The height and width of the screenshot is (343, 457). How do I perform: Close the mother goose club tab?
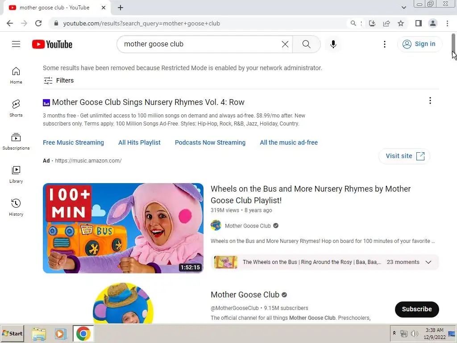click(104, 8)
